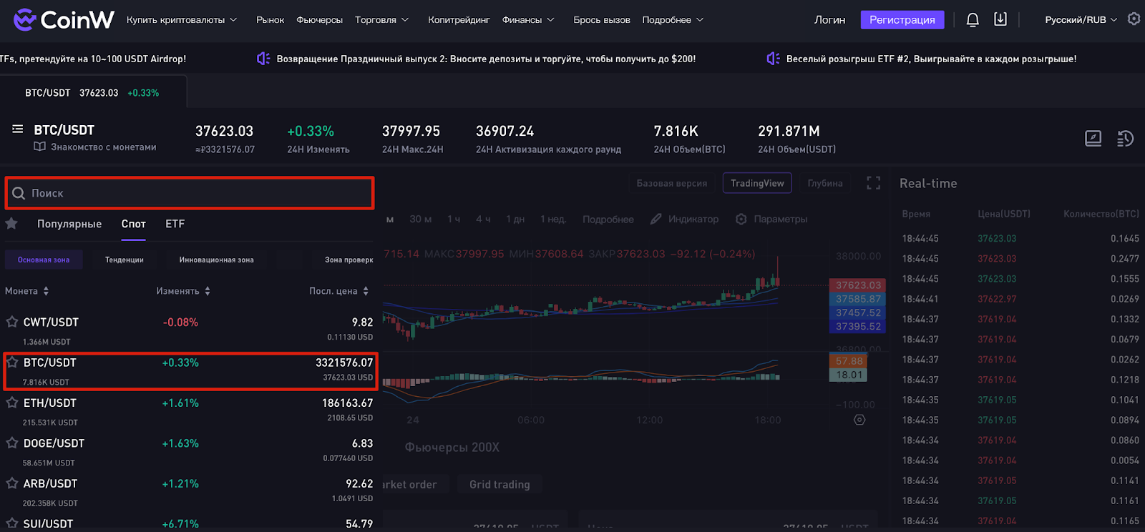Open the notifications bell icon
The image size is (1145, 532).
[973, 20]
